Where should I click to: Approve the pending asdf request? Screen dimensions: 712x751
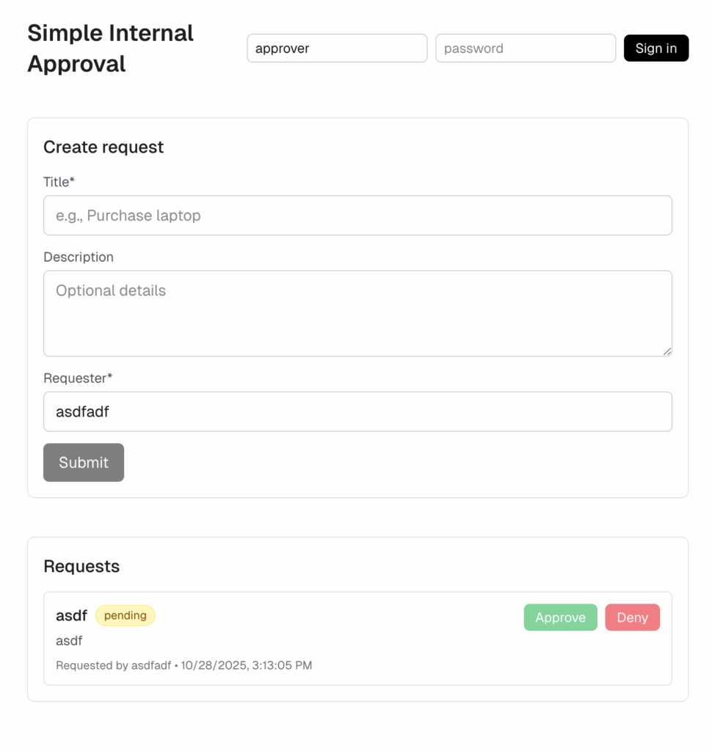[560, 618]
